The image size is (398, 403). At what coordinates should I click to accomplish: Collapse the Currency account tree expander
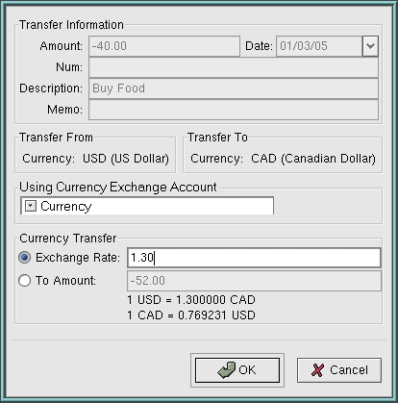coord(31,206)
